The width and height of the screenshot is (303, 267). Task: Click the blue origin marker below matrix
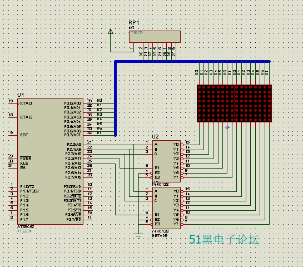[227, 127]
